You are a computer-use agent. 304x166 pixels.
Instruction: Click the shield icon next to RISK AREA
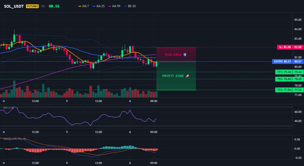coord(185,55)
